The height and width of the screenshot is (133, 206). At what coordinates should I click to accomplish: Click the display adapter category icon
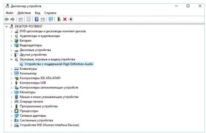(x=16, y=45)
